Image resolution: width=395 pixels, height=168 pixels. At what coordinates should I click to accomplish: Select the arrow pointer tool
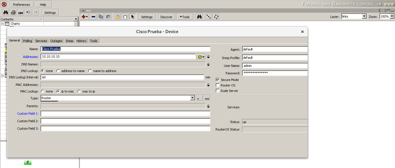132,17
